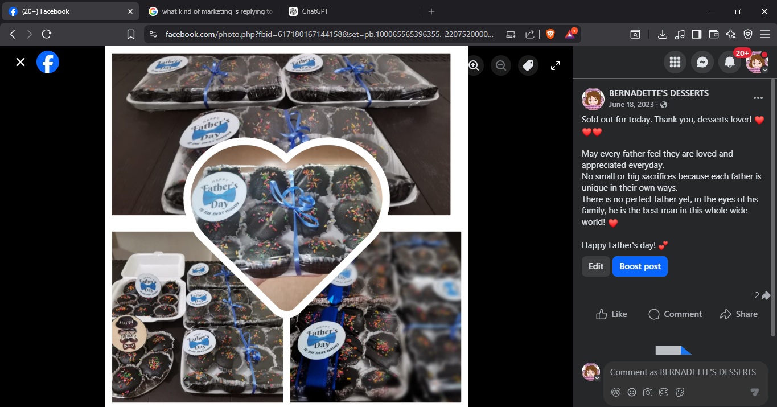This screenshot has height=407, width=777.
Task: Switch to the Google search tab
Action: (211, 11)
